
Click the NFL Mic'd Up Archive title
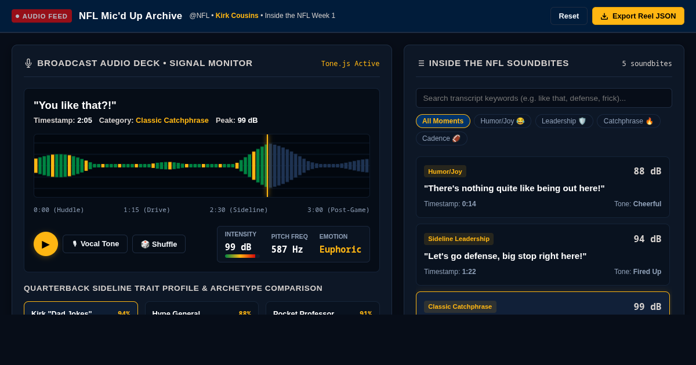[x=130, y=16]
